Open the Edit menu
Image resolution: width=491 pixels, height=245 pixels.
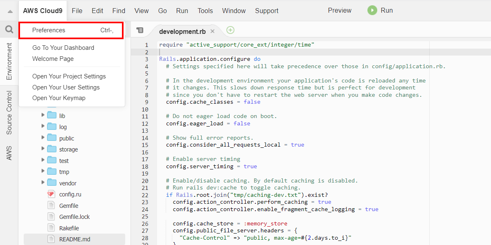coord(97,11)
